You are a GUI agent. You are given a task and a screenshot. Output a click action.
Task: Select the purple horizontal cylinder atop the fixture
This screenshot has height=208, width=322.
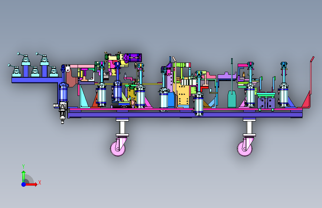pos(133,58)
